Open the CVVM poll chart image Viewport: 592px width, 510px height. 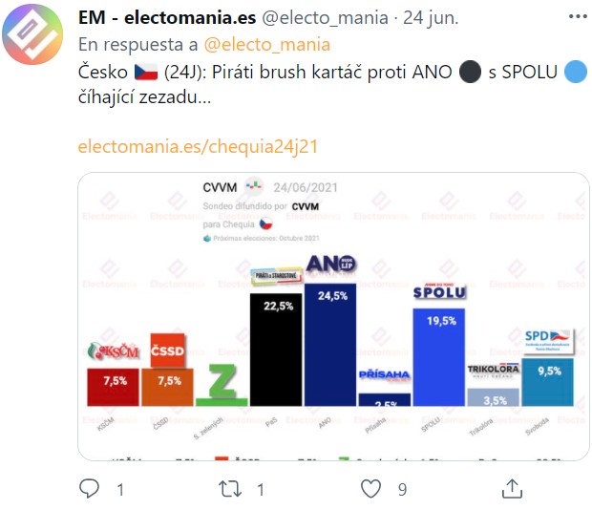333,315
